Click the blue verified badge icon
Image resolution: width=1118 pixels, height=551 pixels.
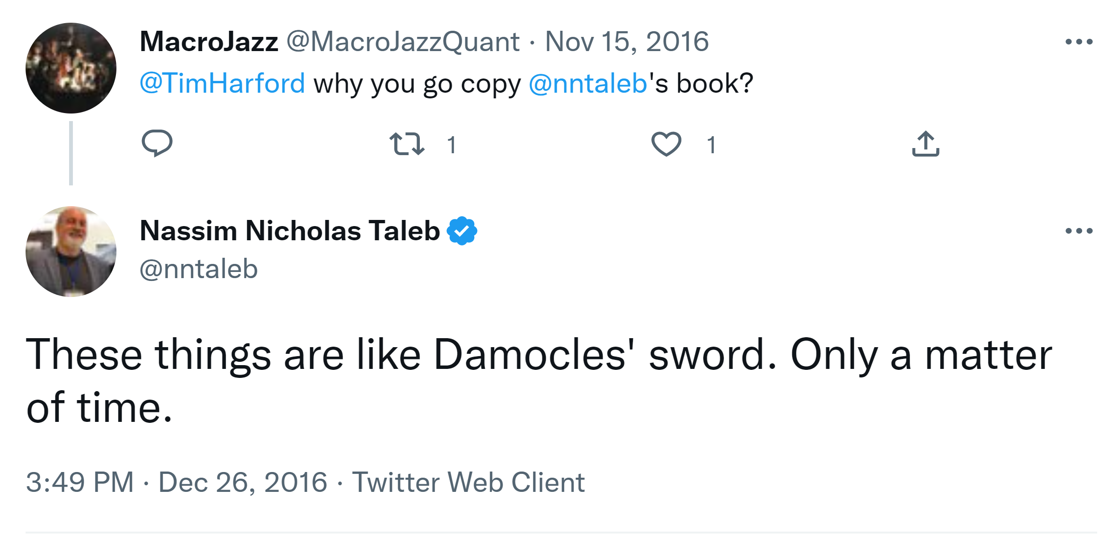pyautogui.click(x=462, y=231)
